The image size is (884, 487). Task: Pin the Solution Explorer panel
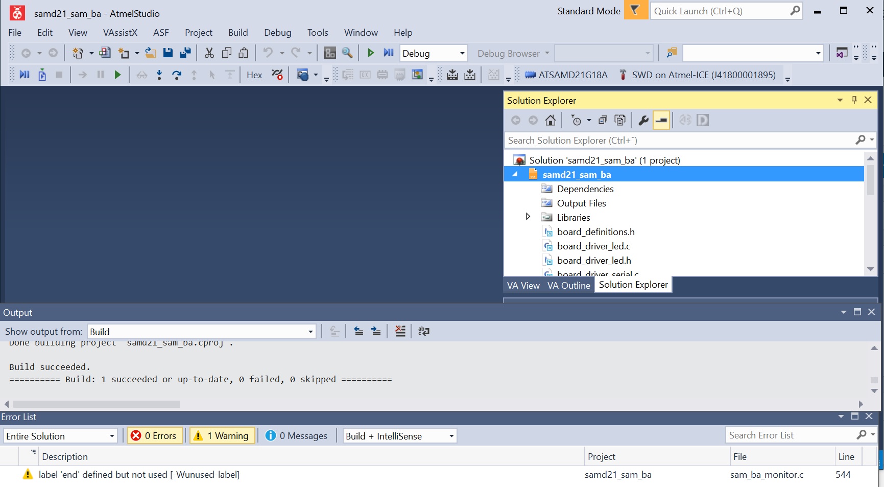click(854, 100)
